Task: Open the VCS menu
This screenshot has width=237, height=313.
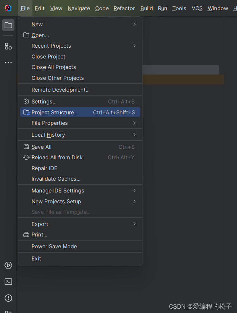Action: click(197, 9)
